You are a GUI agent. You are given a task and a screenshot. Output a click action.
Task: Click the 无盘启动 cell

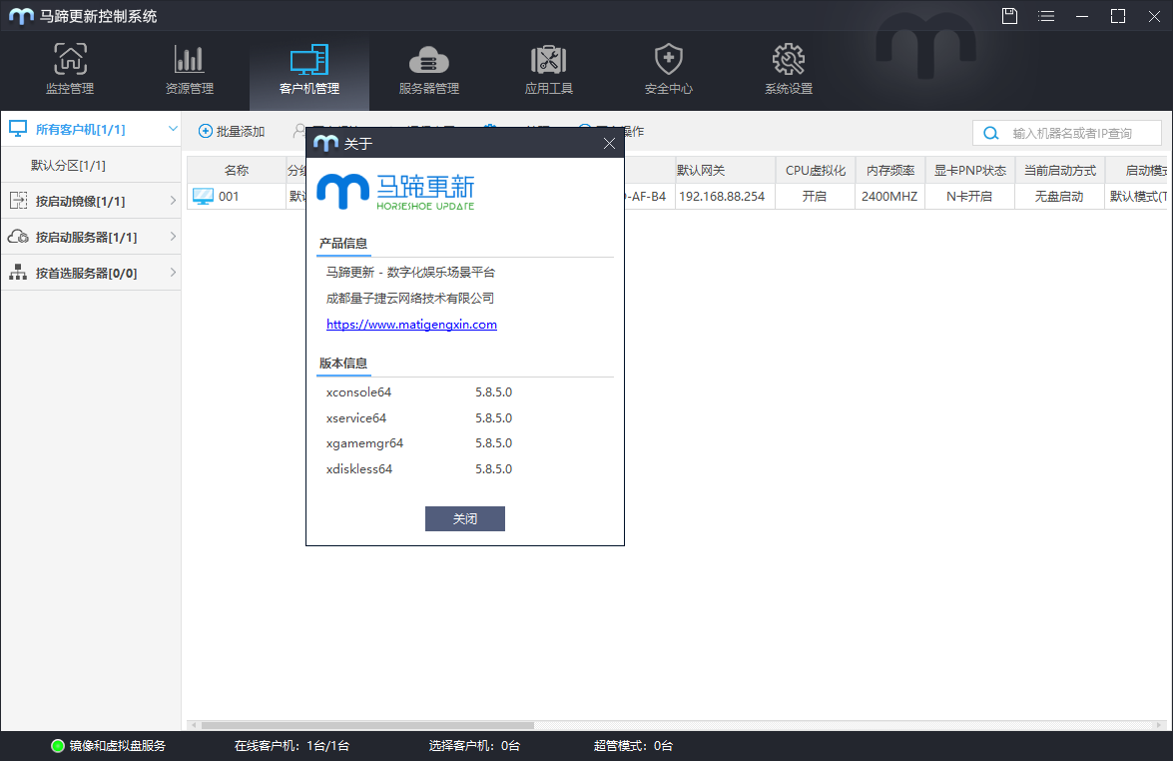(1059, 197)
